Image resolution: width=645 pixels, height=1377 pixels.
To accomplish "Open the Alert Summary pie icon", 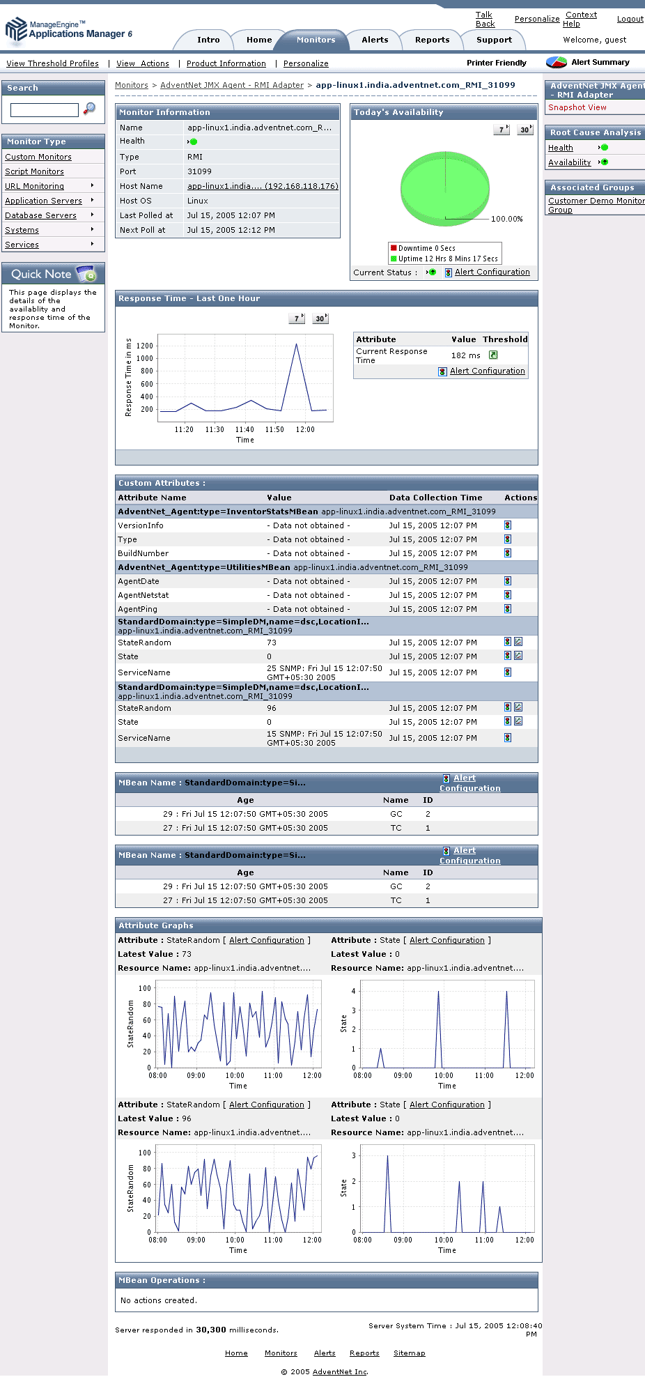I will pyautogui.click(x=557, y=63).
